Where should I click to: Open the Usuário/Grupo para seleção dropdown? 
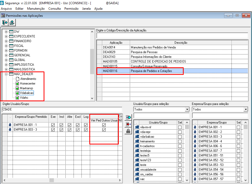(x=187, y=109)
